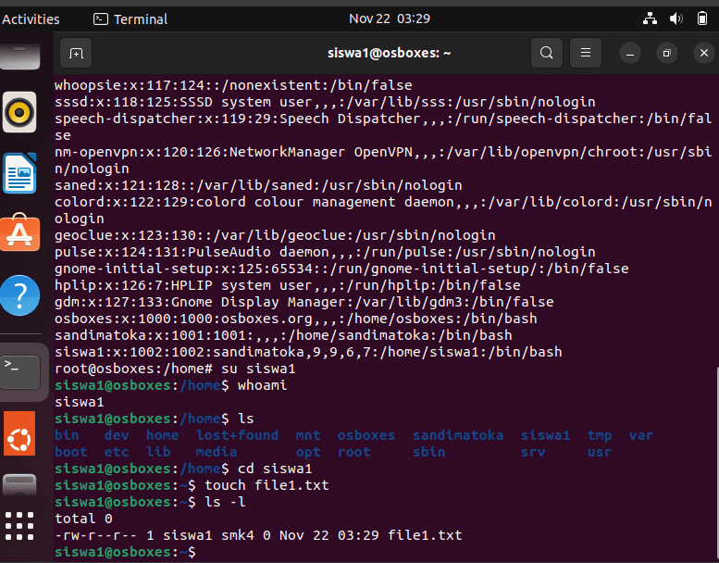Open Ubuntu Software from the dock

point(19,232)
